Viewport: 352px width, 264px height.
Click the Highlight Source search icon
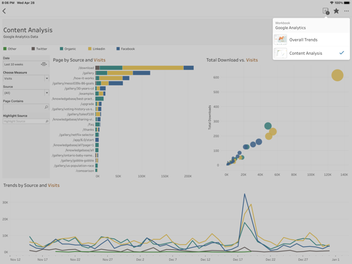coord(47,121)
